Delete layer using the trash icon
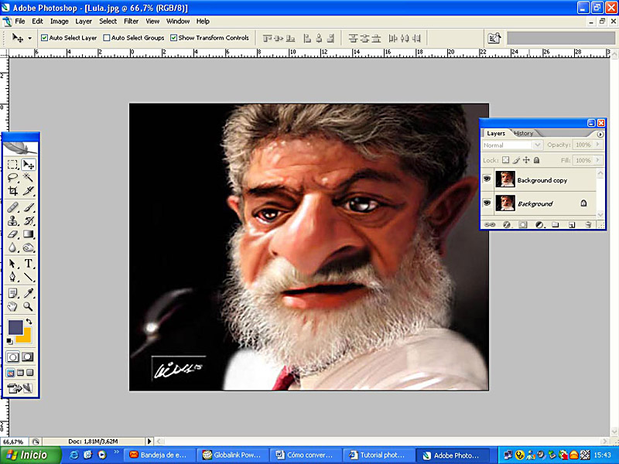This screenshot has height=464, width=619. [587, 225]
